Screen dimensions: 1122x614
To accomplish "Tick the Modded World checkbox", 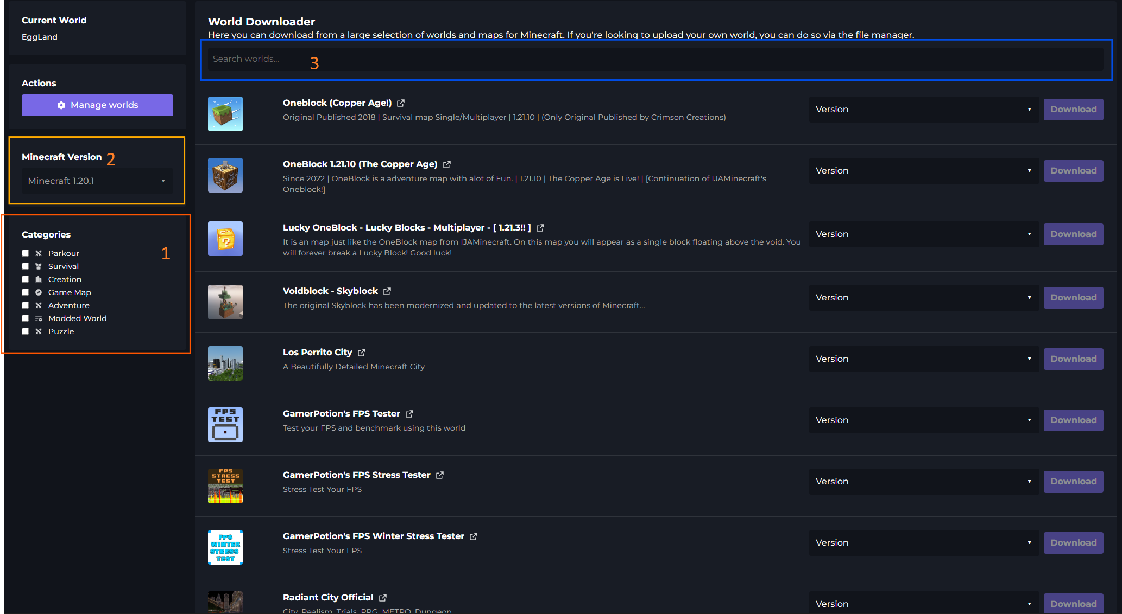I will point(25,318).
